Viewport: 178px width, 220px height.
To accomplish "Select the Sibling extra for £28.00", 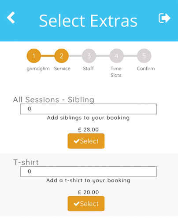I will coord(86,141).
